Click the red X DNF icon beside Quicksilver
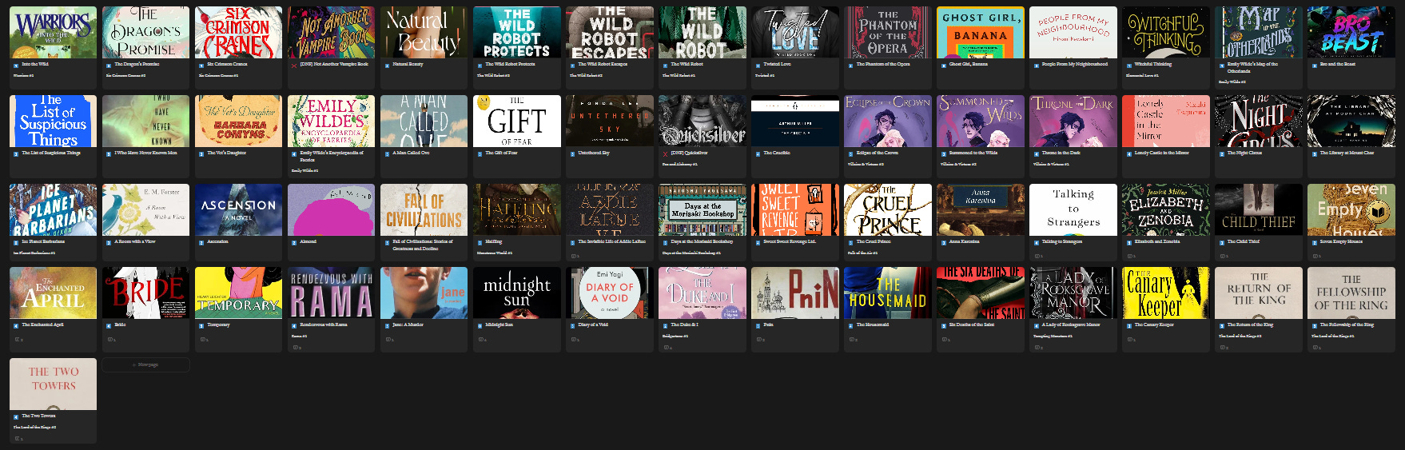The width and height of the screenshot is (1405, 450). (665, 153)
